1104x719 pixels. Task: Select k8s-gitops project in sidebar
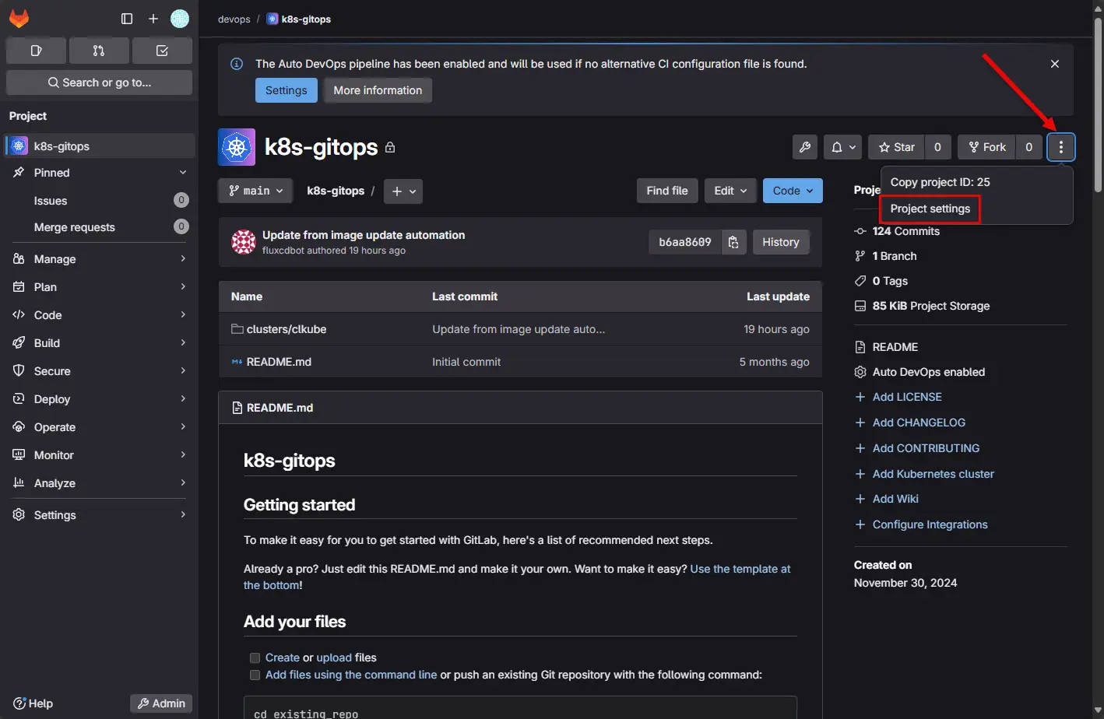pyautogui.click(x=99, y=146)
